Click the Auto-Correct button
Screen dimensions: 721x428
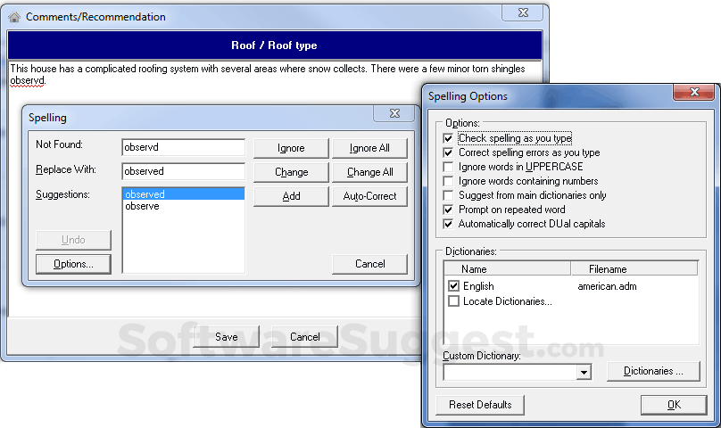click(369, 196)
